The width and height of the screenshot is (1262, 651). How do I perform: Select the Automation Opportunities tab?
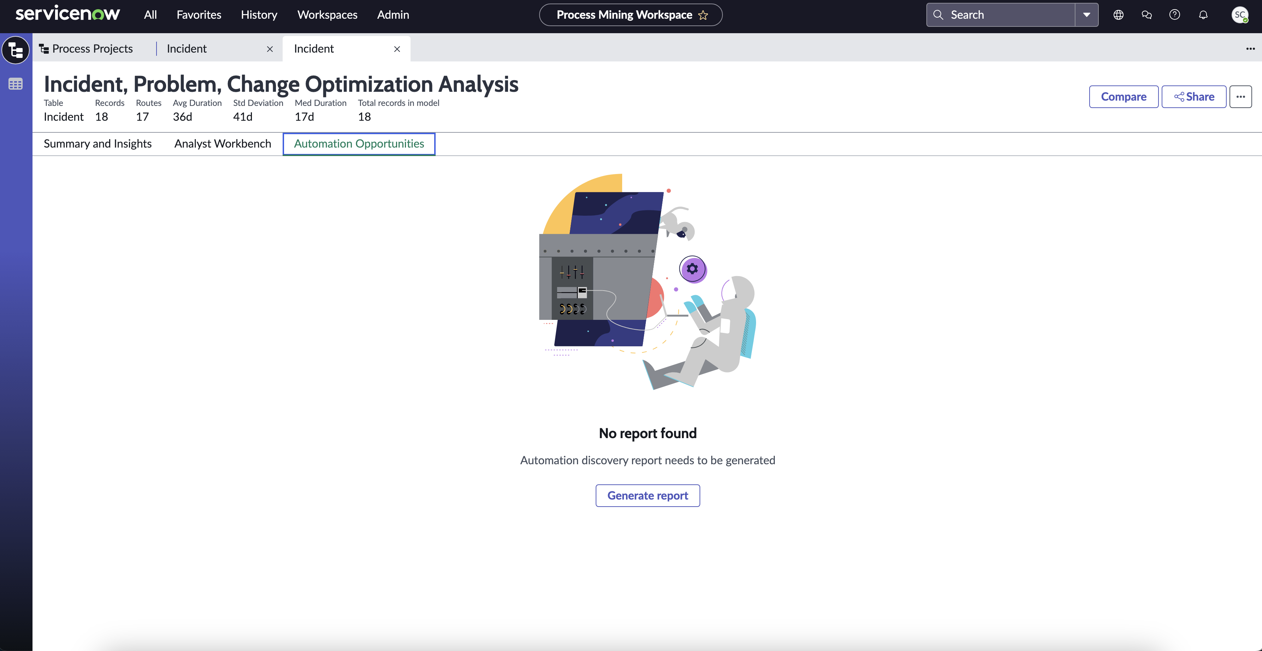pos(359,143)
